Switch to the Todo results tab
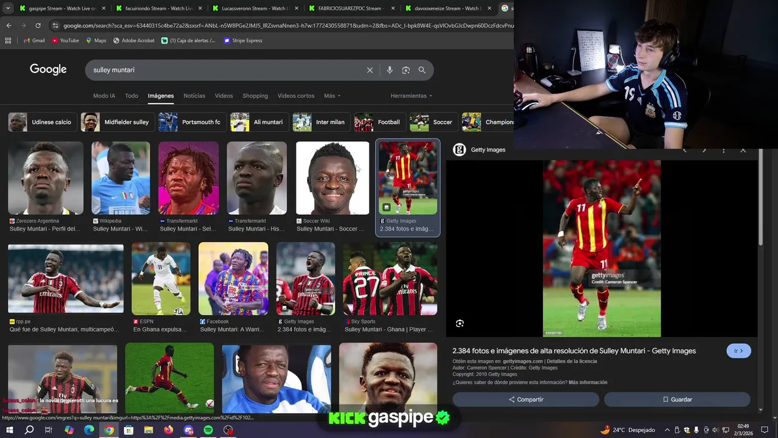This screenshot has height=438, width=778. pos(131,96)
